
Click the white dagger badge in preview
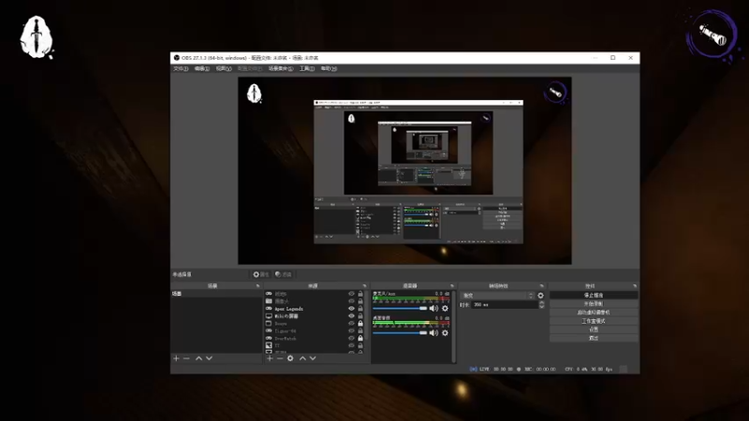(254, 93)
